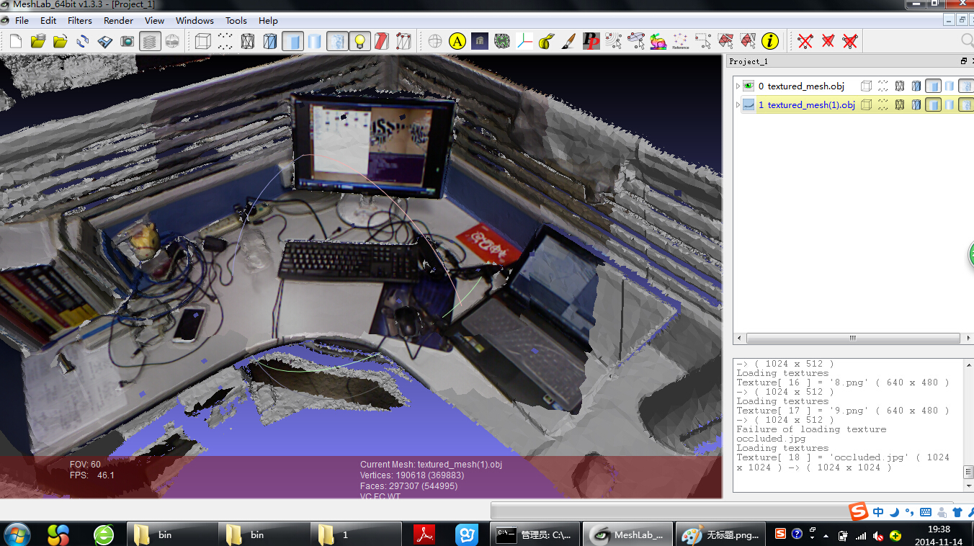Open the Help menu
This screenshot has height=546, width=974.
(268, 20)
